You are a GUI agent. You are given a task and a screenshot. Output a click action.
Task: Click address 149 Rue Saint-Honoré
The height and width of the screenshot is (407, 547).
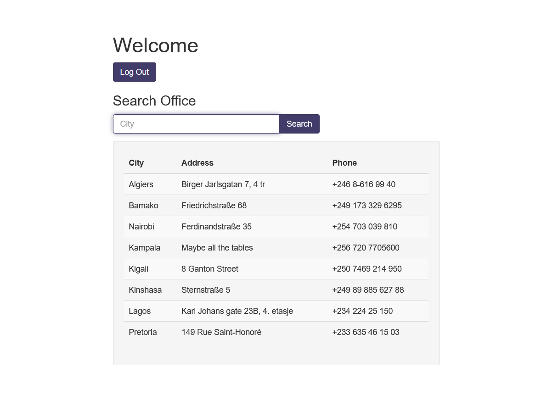click(221, 332)
